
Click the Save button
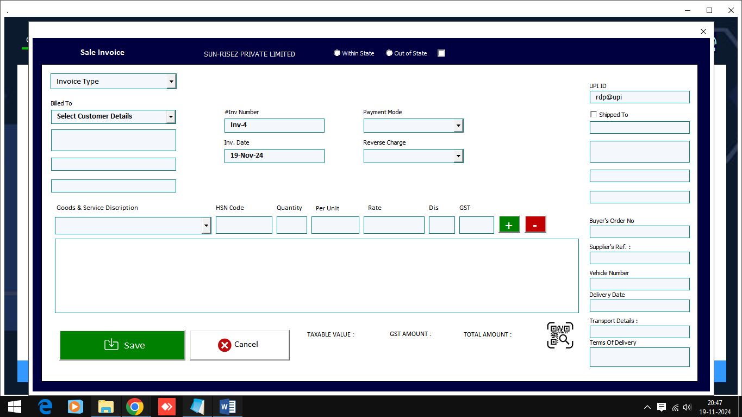point(122,345)
